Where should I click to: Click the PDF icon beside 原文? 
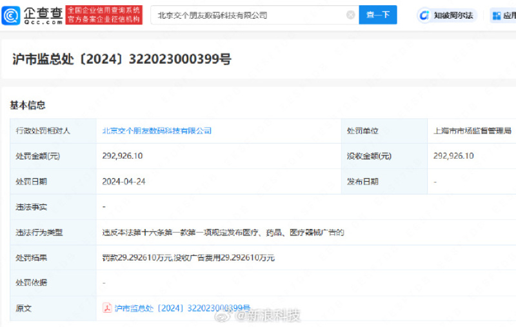pos(107,308)
